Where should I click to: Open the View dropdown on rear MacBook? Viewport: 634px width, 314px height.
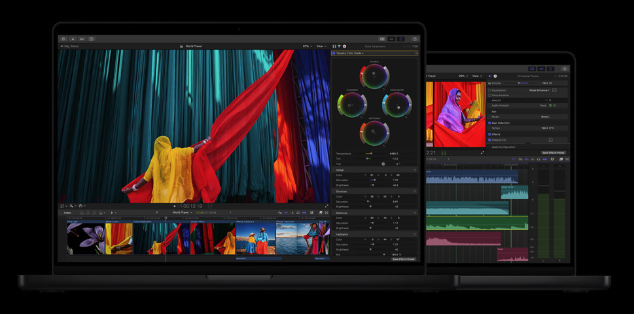[477, 76]
